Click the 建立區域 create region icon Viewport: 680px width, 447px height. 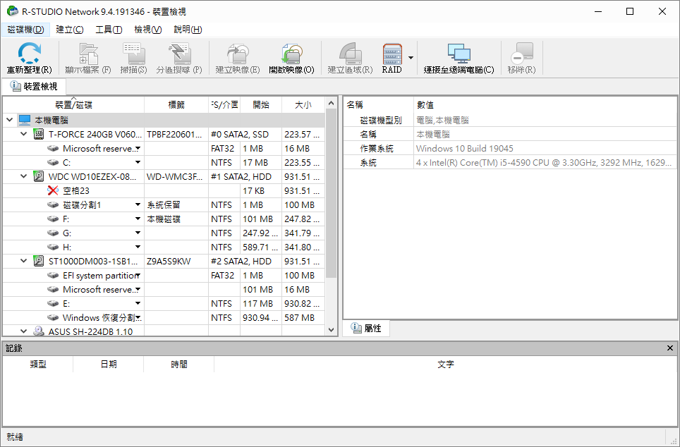(x=350, y=54)
